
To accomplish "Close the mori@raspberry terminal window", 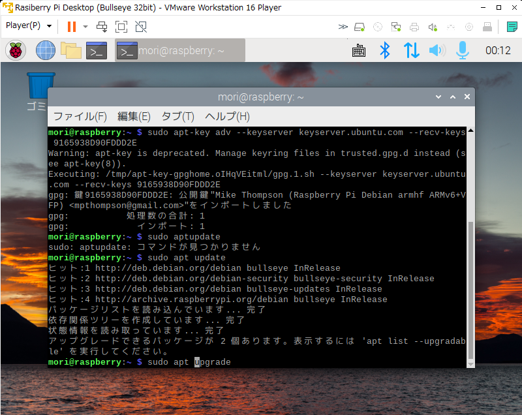I will 467,97.
